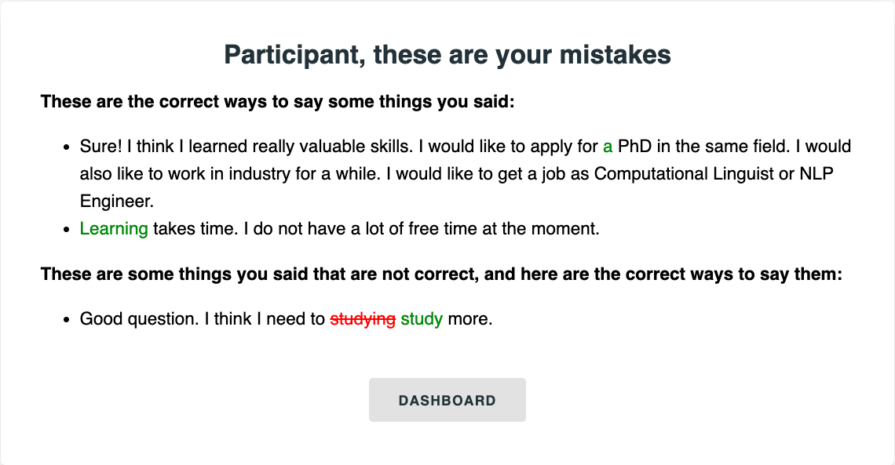Click the green word 'Learning'
Image resolution: width=895 pixels, height=465 pixels.
[114, 229]
